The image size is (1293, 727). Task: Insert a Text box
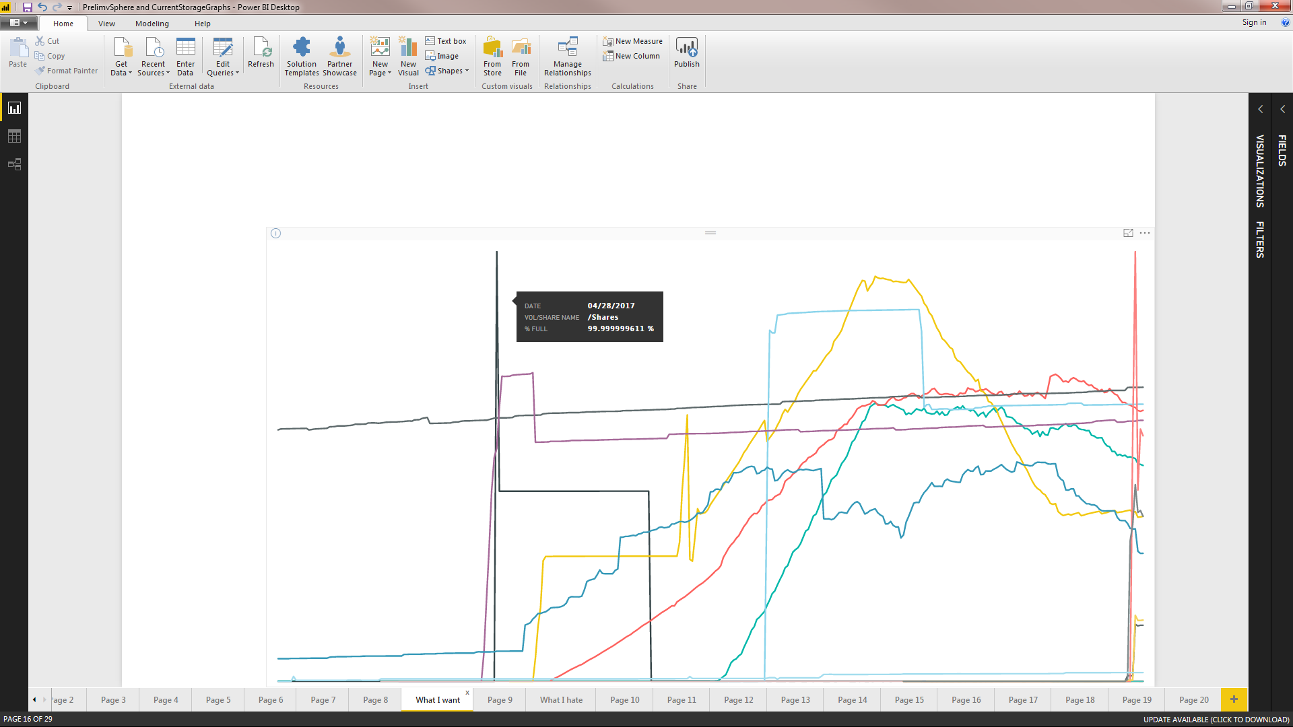click(446, 41)
